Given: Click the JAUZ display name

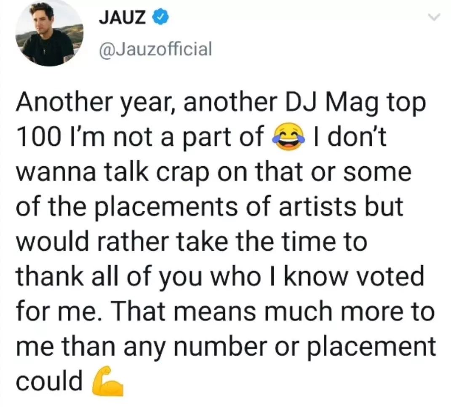Looking at the screenshot, I should click(x=122, y=17).
